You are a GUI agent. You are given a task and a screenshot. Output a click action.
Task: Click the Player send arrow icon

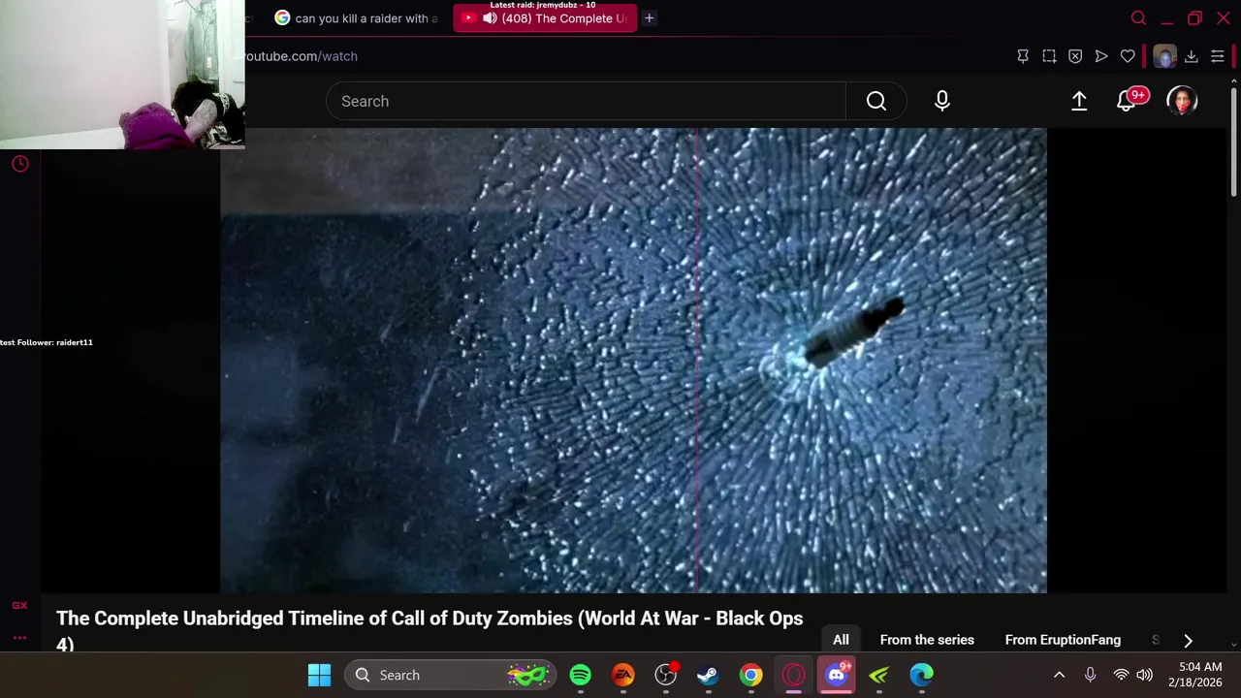(1101, 56)
